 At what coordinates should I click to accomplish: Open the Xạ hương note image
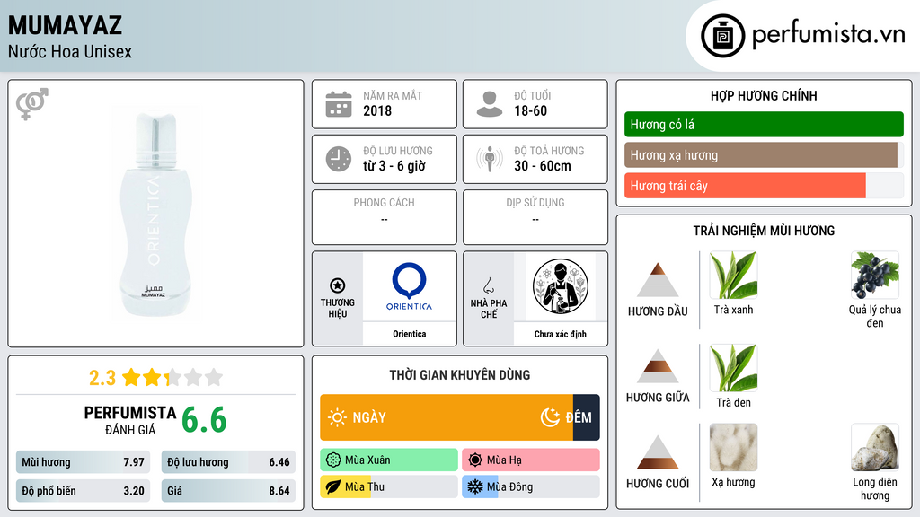coord(733,448)
